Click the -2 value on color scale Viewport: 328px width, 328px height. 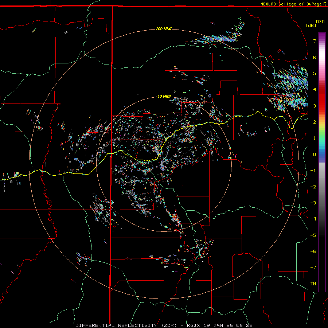click(313, 187)
